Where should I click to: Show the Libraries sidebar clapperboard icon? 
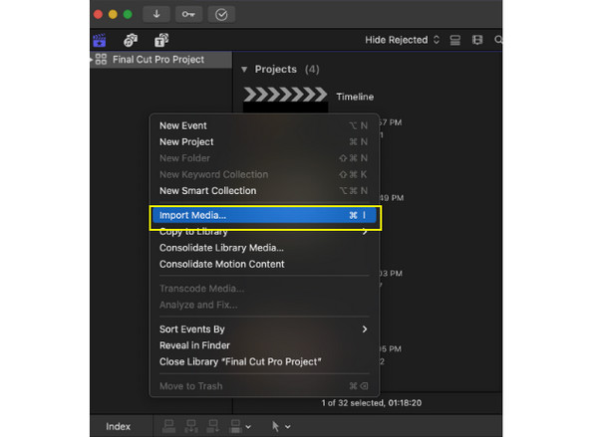tap(100, 40)
